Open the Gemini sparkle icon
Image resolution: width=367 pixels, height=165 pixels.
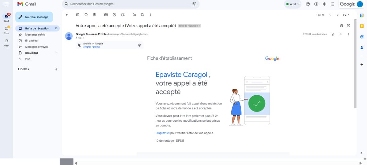[324, 4]
